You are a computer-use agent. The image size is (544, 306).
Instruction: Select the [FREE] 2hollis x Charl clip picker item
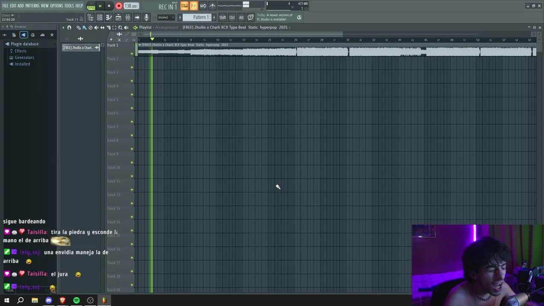coord(81,48)
